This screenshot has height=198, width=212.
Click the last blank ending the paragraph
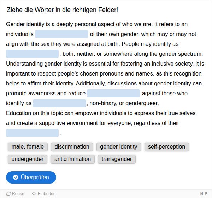click(x=32, y=133)
